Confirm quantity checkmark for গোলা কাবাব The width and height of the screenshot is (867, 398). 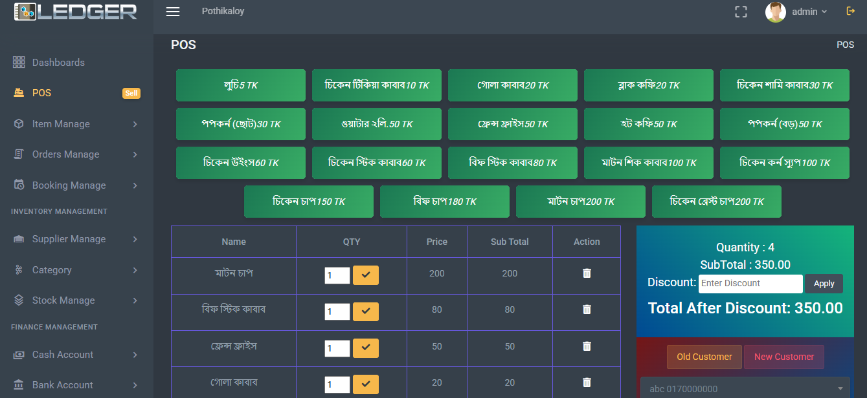(365, 385)
